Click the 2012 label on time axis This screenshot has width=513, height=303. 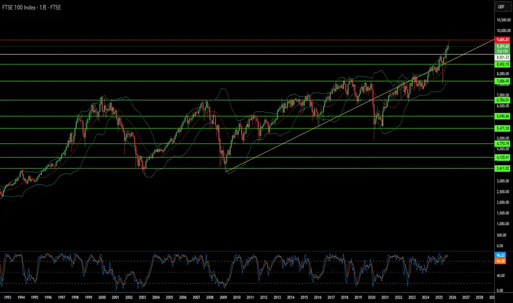264,297
